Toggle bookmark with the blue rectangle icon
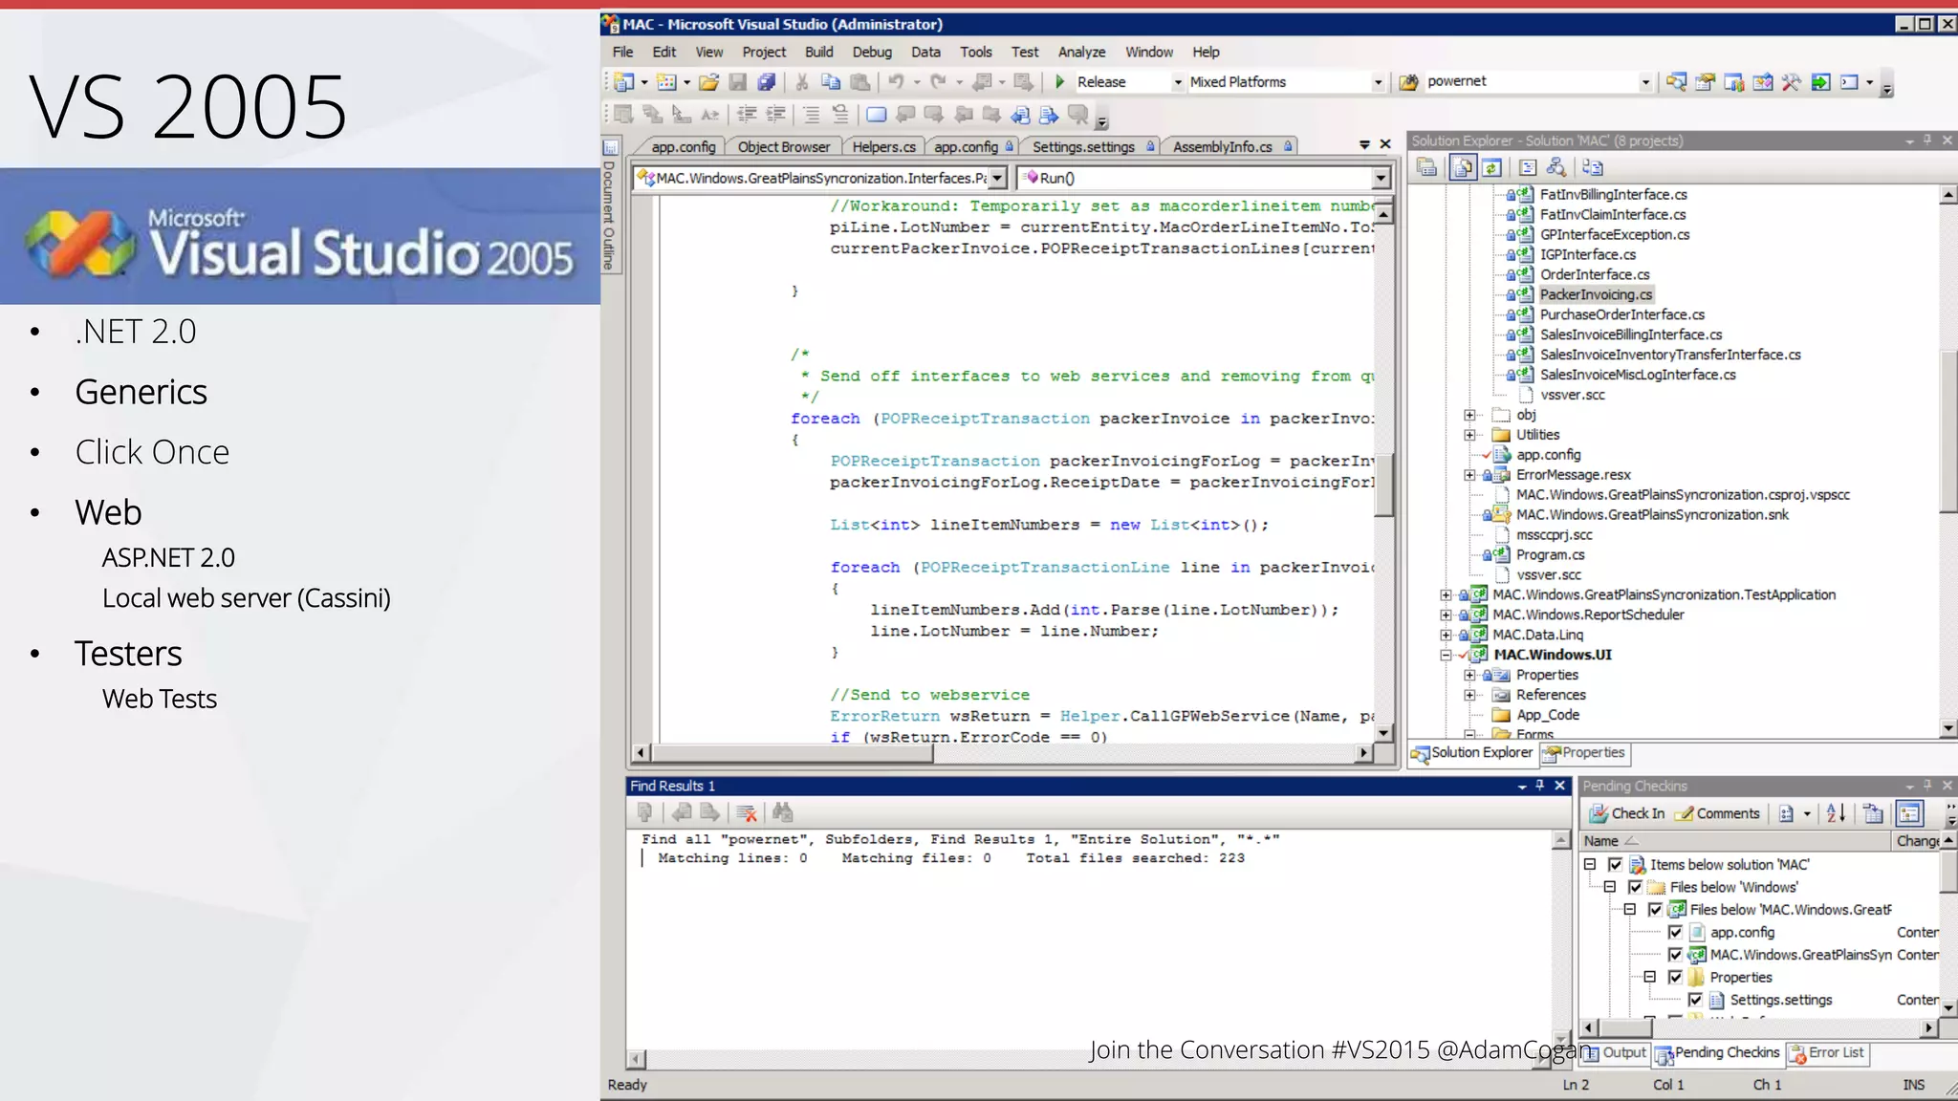 point(876,115)
